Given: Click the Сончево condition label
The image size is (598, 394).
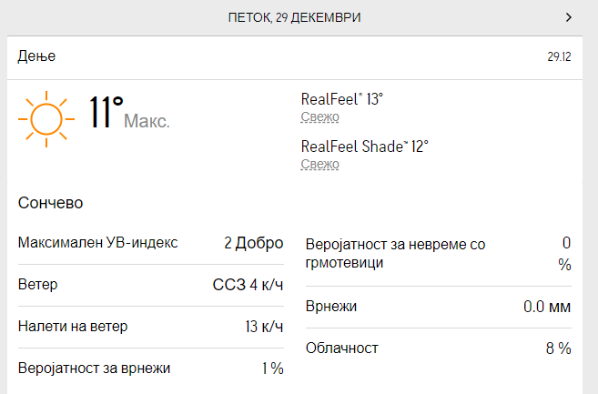Looking at the screenshot, I should (50, 203).
